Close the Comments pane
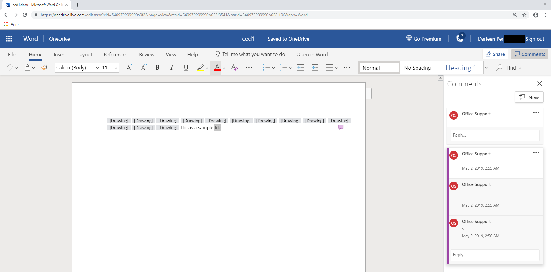551x272 pixels. point(540,83)
